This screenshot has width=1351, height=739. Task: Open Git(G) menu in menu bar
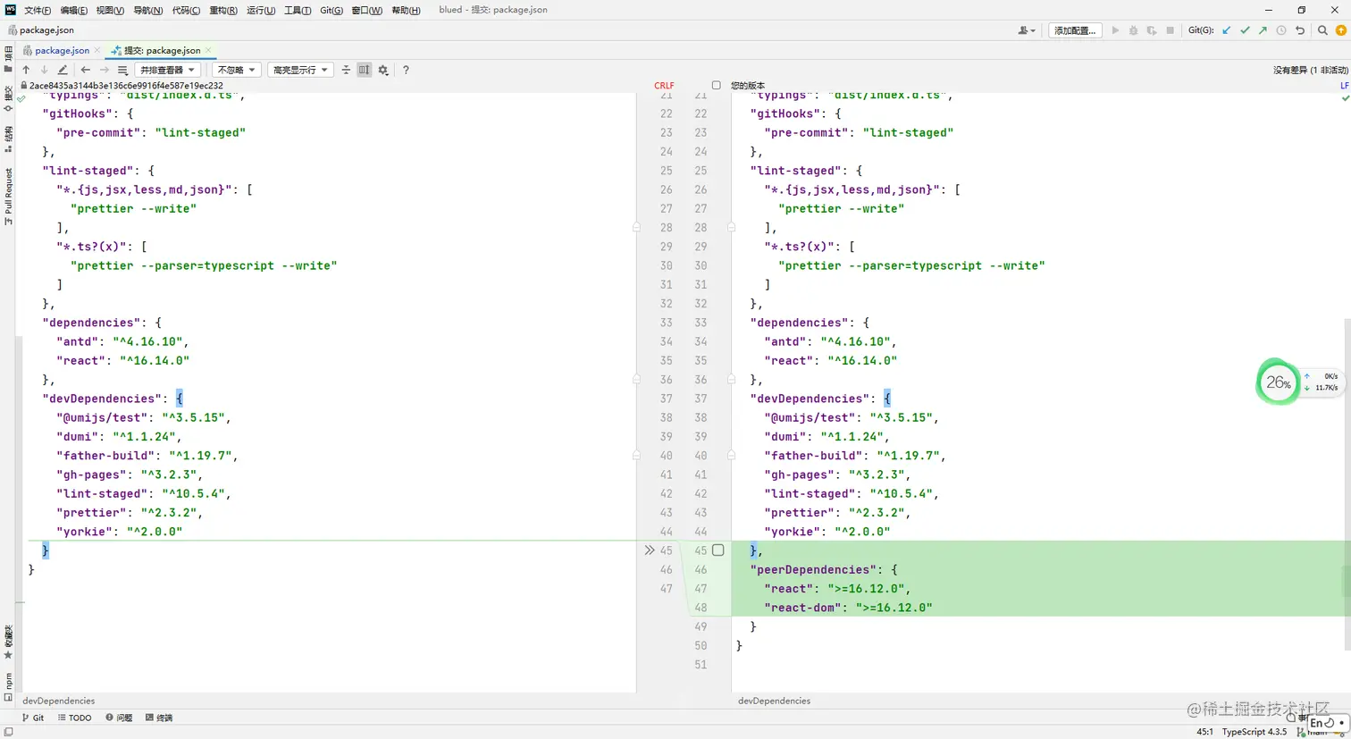331,10
